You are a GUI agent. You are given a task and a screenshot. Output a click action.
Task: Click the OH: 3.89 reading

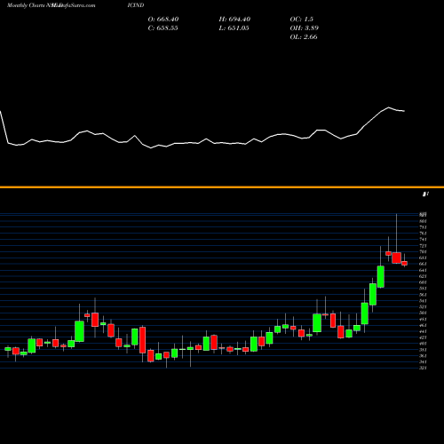[x=305, y=28]
